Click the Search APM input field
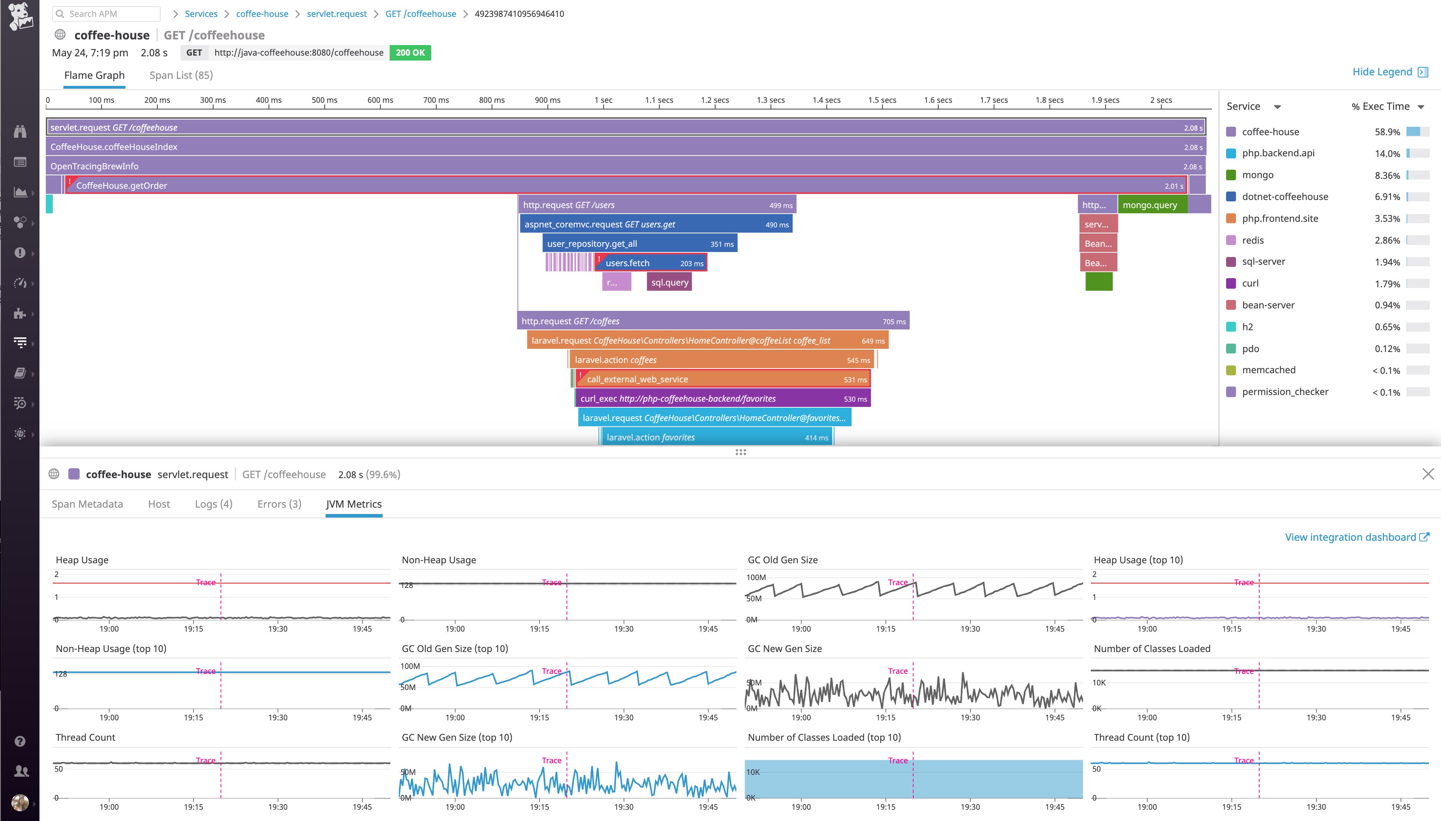1441x821 pixels. tap(107, 13)
